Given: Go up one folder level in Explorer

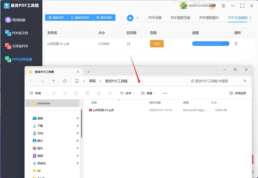Looking at the screenshot, I should tap(53, 81).
